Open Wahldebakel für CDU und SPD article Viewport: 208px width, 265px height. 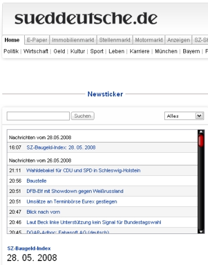(83, 170)
